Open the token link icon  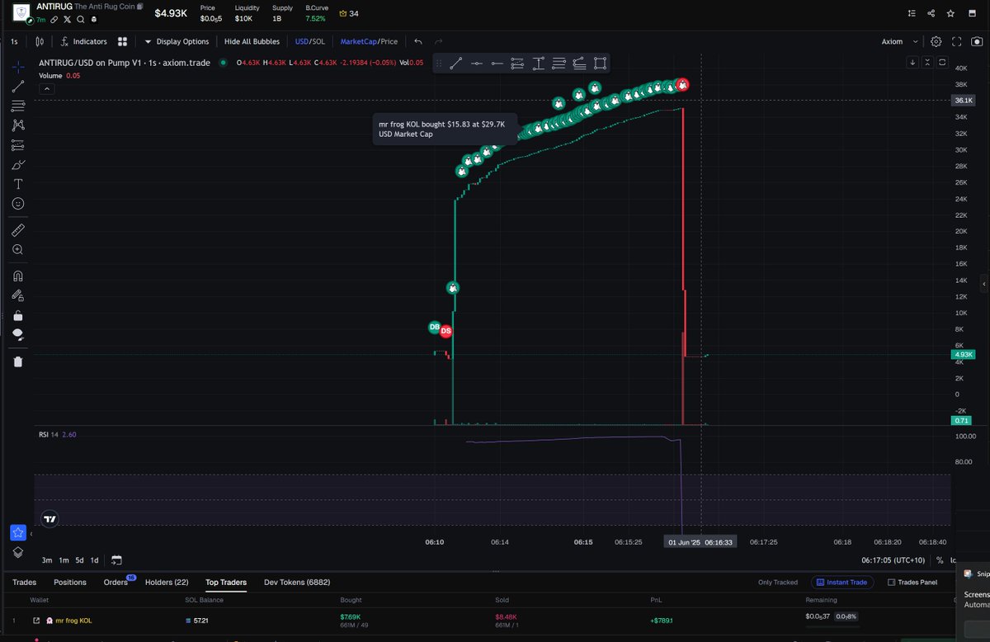pyautogui.click(x=54, y=19)
